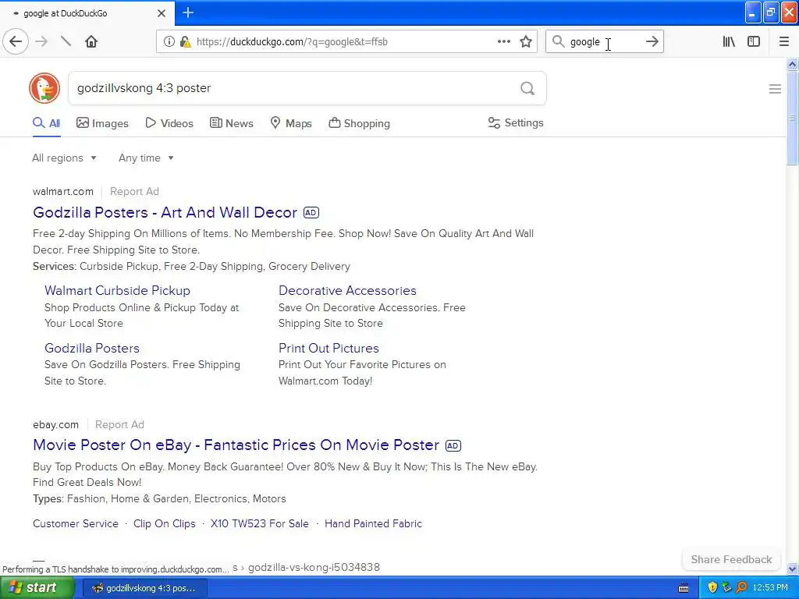Close the 'google at DuckDuckGo' tab
The width and height of the screenshot is (799, 599).
tap(161, 13)
